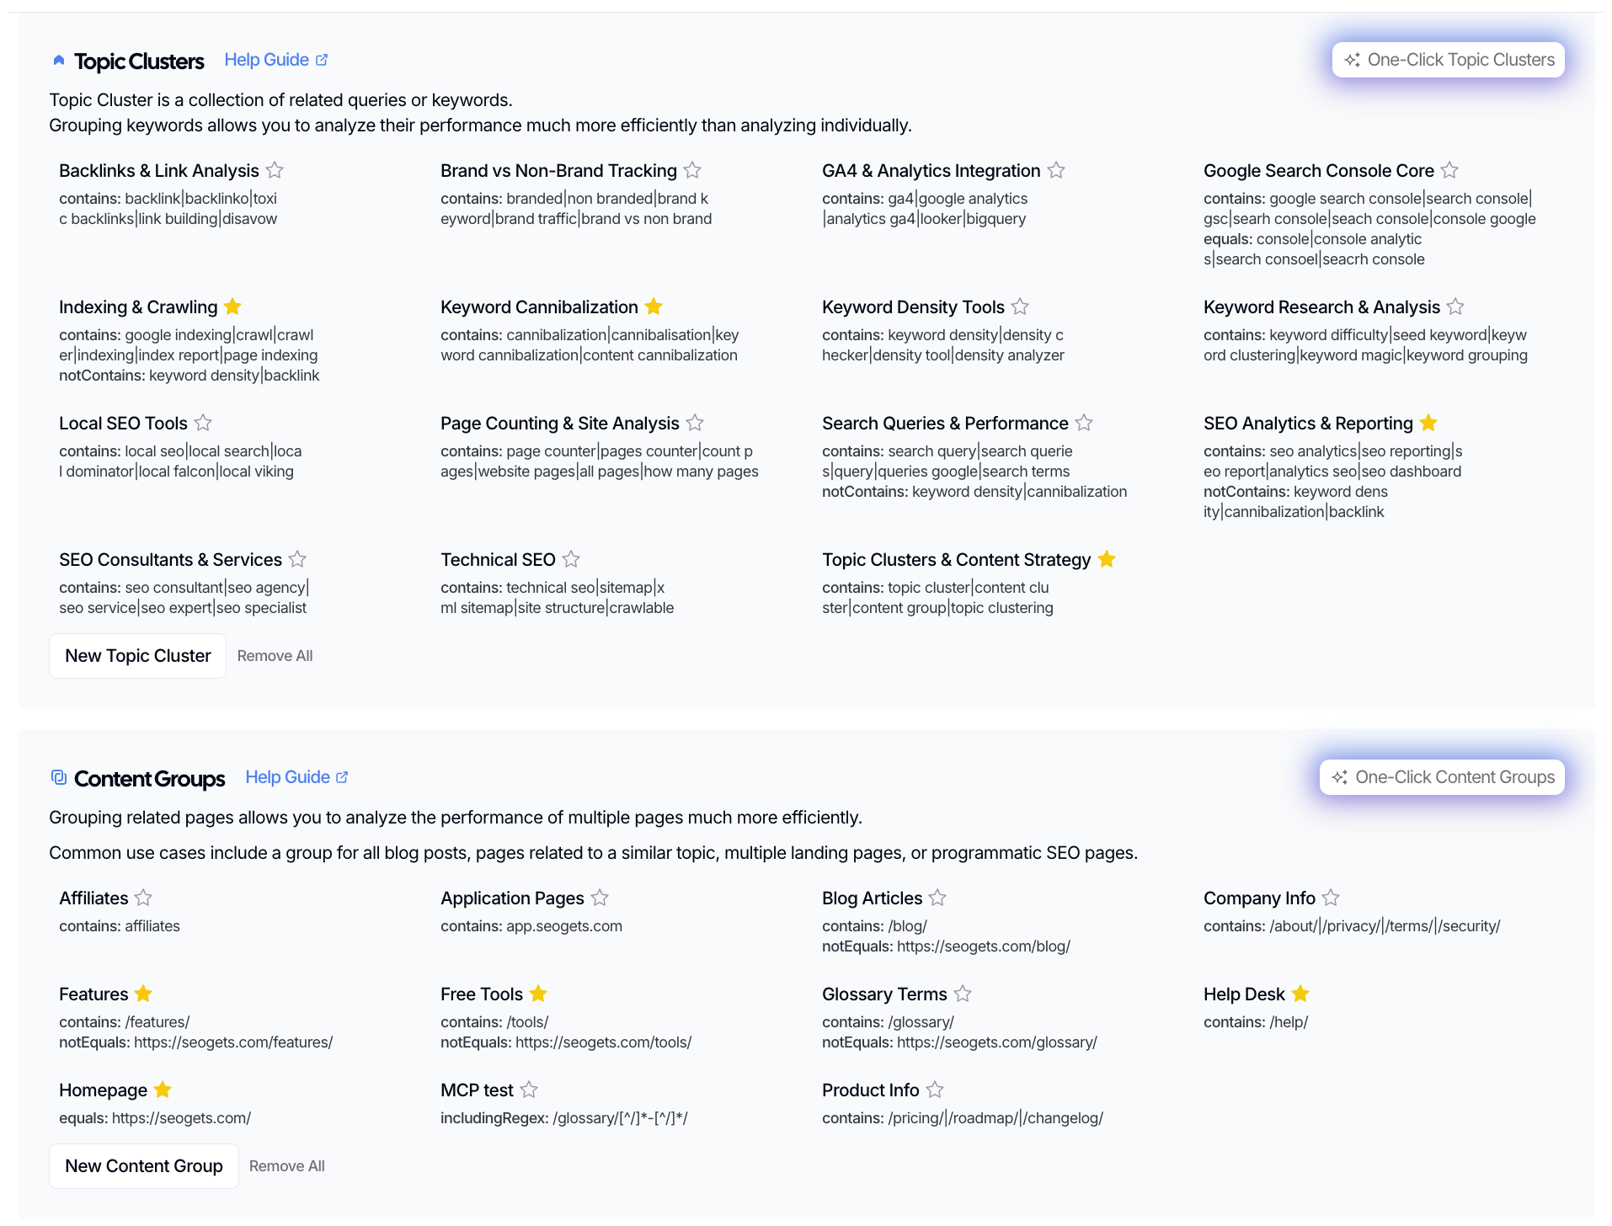The height and width of the screenshot is (1226, 1612).
Task: Click the New Content Group button
Action: (x=144, y=1166)
